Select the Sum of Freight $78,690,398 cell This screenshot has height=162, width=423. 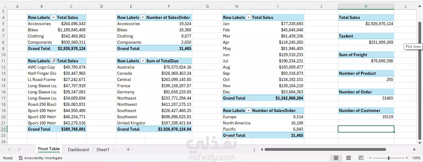click(366, 61)
